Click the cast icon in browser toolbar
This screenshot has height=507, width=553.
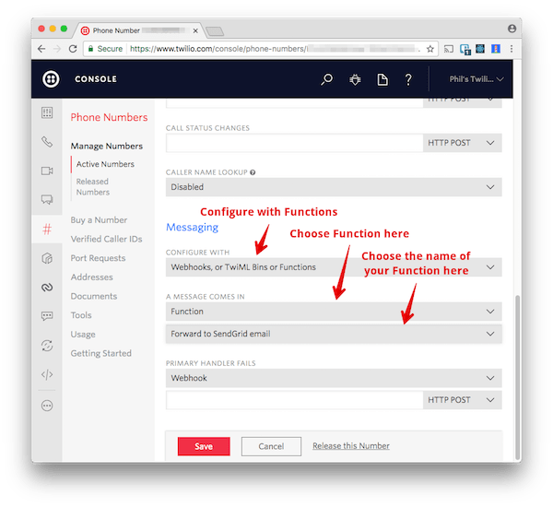449,49
